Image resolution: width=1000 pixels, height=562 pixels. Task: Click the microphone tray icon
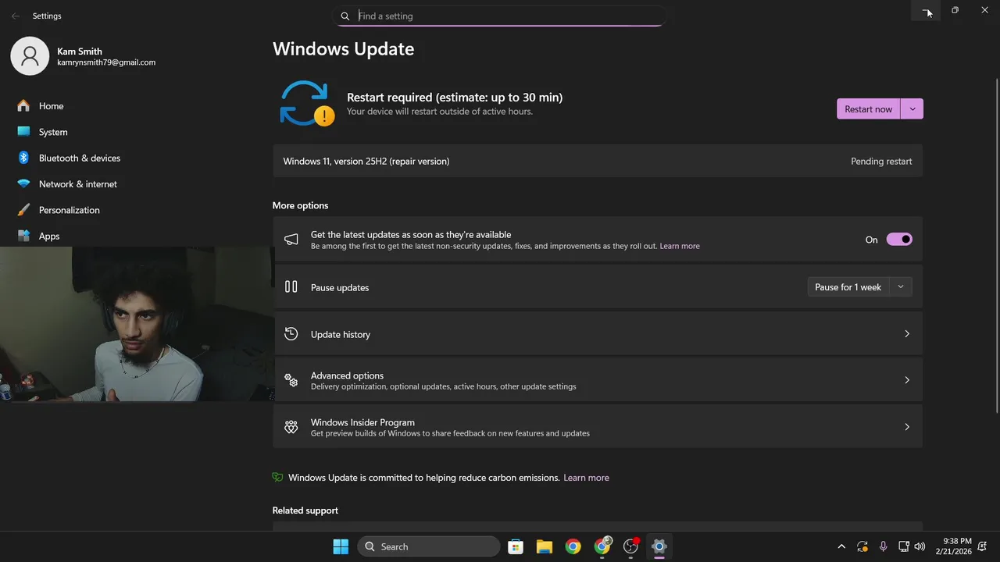click(x=884, y=546)
